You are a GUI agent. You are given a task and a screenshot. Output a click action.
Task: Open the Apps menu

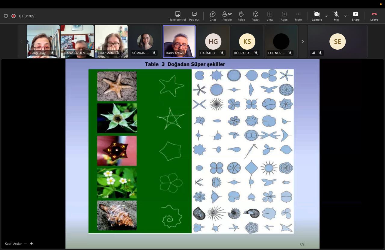284,16
